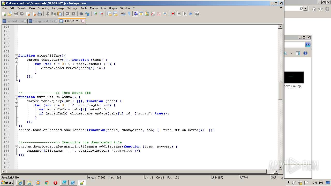This screenshot has height=186, width=331.
Task: Open Find with the binoculars icon
Action: tap(81, 14)
